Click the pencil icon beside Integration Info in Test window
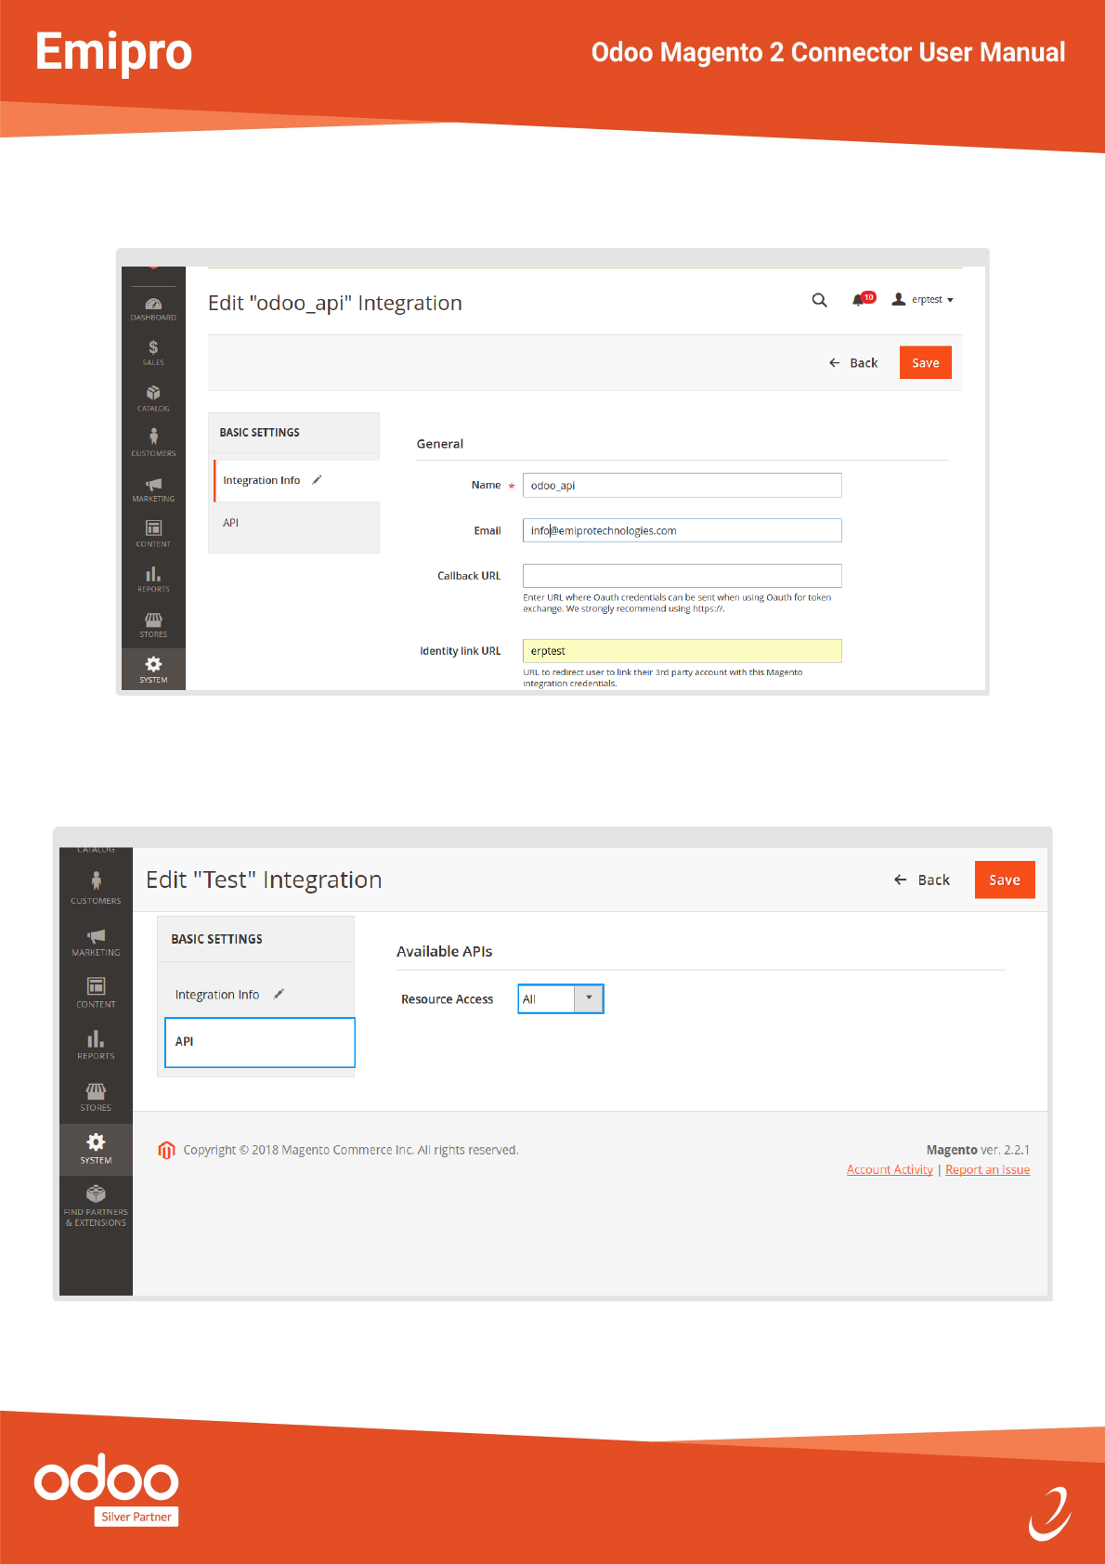The image size is (1105, 1564). 279,995
